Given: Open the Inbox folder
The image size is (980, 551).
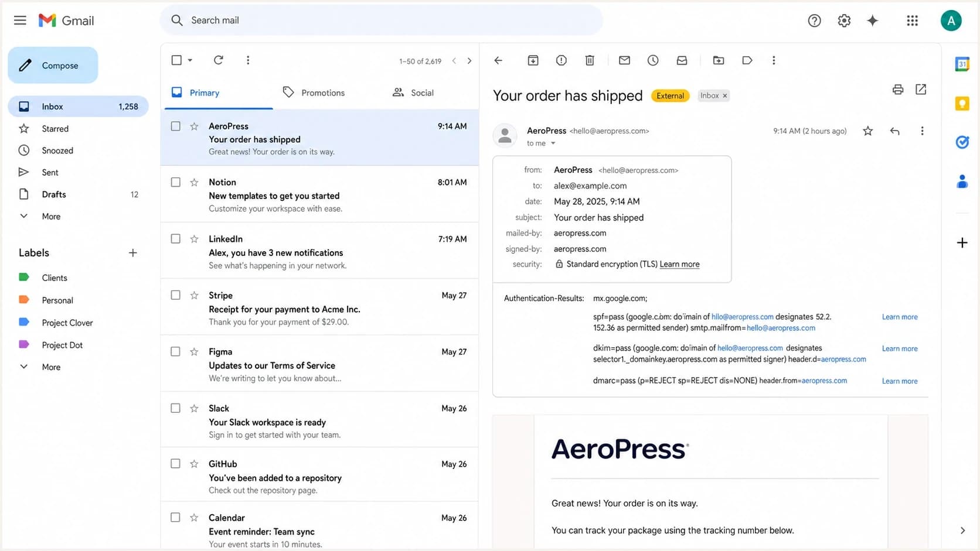Looking at the screenshot, I should [78, 107].
